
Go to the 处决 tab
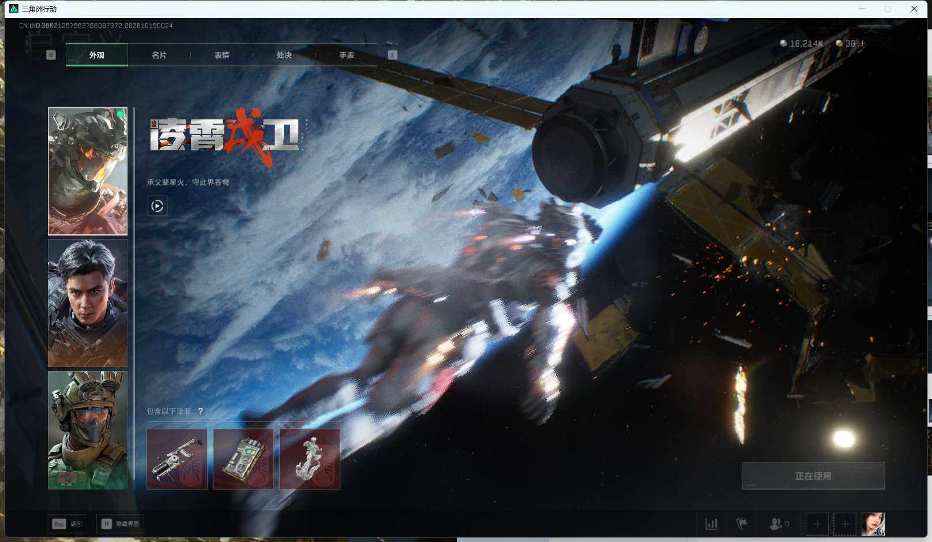[284, 55]
